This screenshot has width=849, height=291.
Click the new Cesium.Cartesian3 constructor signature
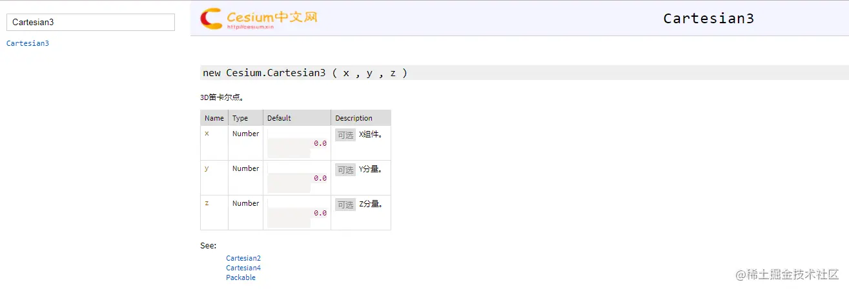(305, 73)
